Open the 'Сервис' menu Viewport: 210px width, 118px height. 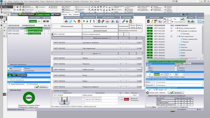tap(65, 14)
